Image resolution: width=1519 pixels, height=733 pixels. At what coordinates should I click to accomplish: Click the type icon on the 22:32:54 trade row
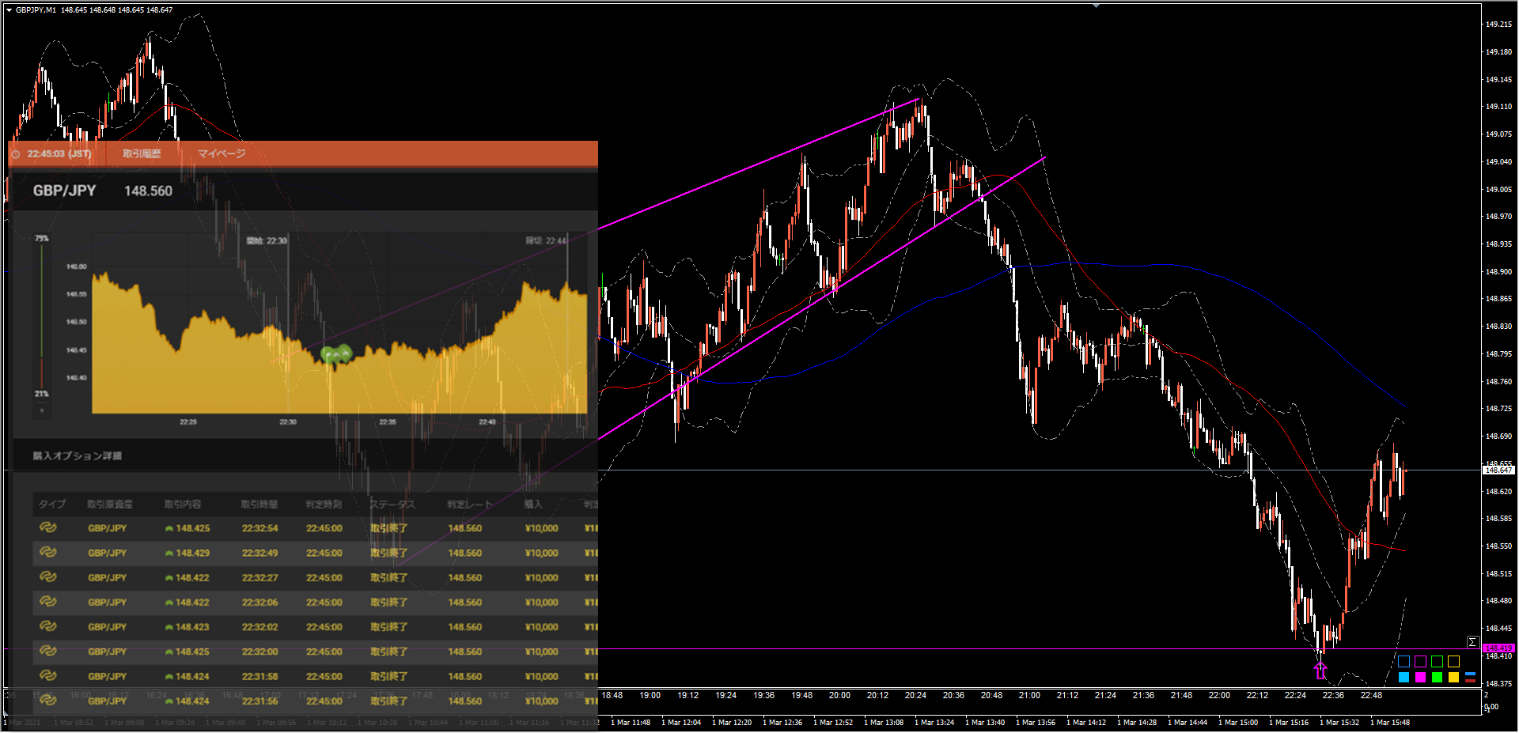47,527
